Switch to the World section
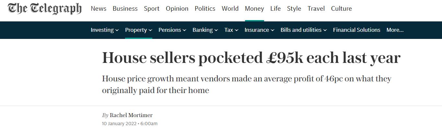This screenshot has height=131, width=442. coord(230,9)
